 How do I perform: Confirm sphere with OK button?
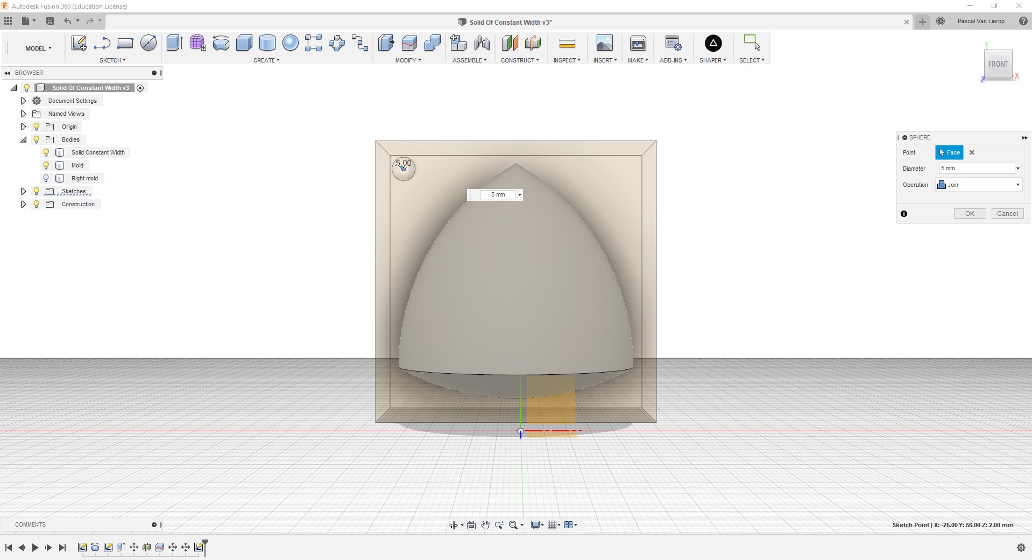pyautogui.click(x=970, y=214)
